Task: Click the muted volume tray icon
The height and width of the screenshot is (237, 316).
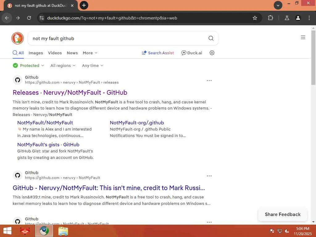Action: pos(287,231)
